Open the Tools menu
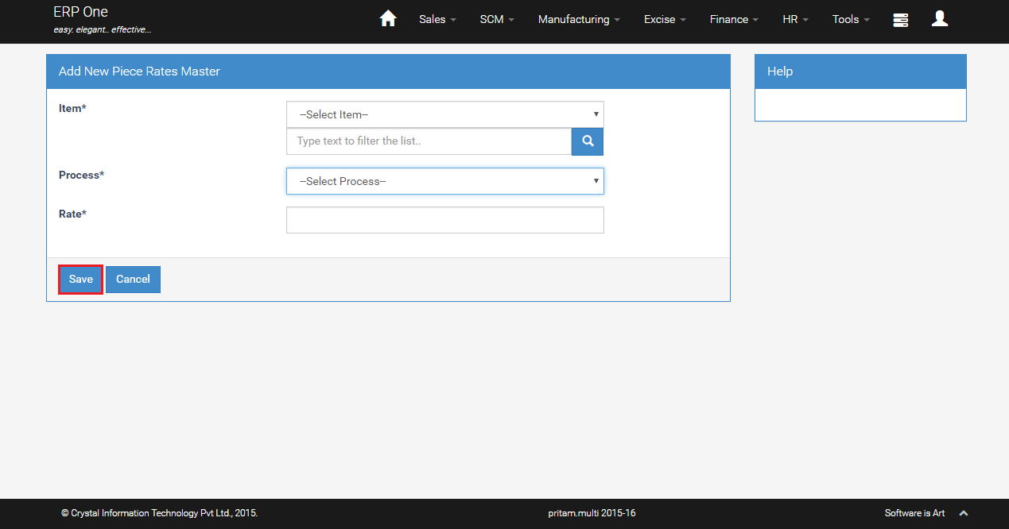Viewport: 1009px width, 529px height. pyautogui.click(x=851, y=19)
